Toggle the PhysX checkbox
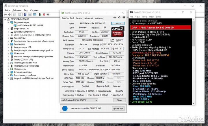The height and width of the screenshot is (126, 208). [x=101, y=95]
